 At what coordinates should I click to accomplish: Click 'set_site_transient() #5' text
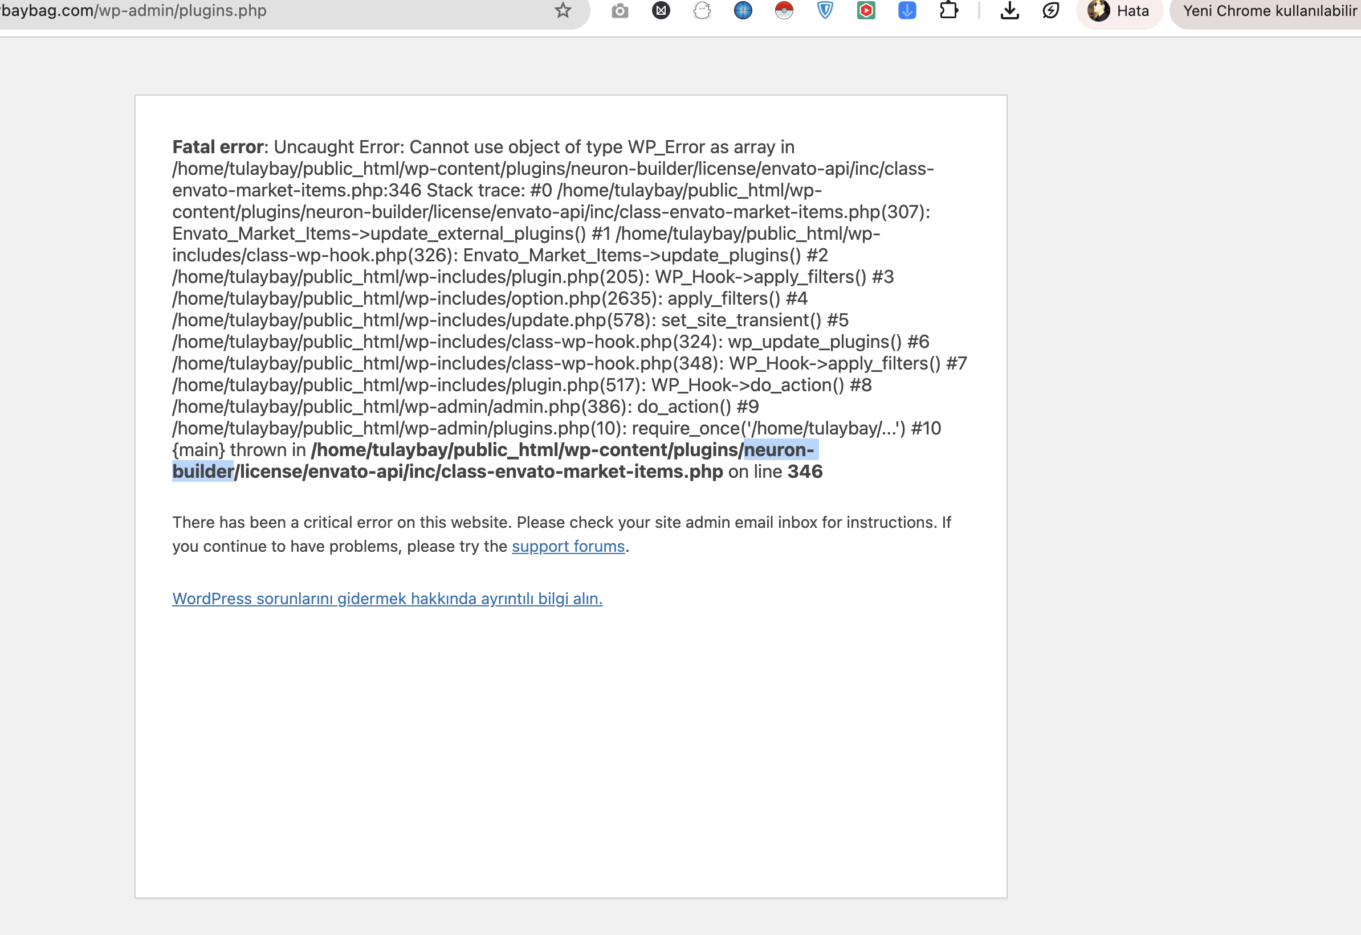coord(755,320)
